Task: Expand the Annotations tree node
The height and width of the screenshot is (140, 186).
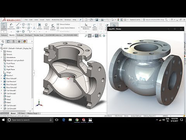Action: click(2, 58)
